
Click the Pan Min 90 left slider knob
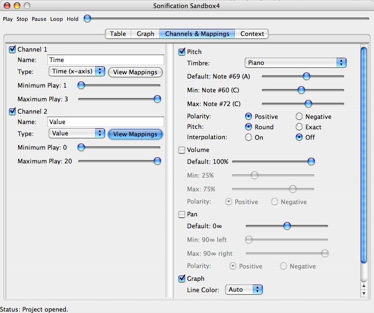pyautogui.click(x=249, y=240)
